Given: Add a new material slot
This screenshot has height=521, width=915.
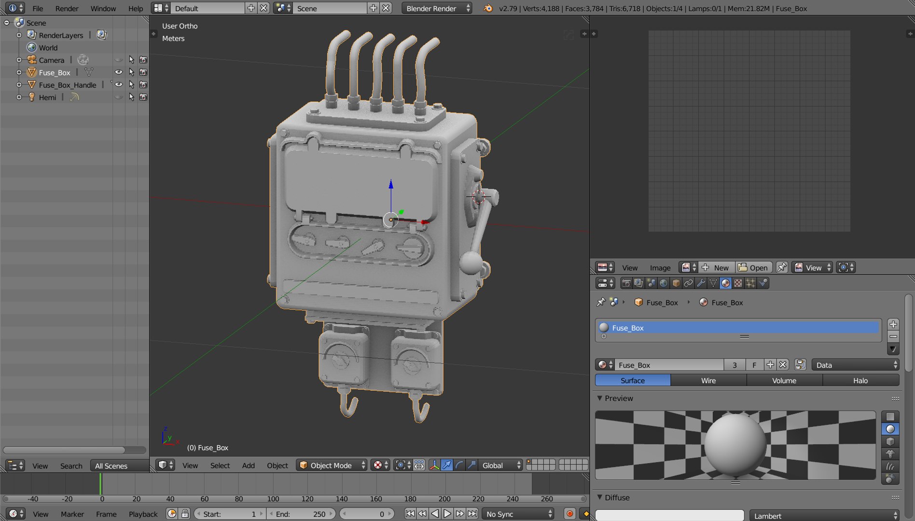Looking at the screenshot, I should click(x=893, y=324).
